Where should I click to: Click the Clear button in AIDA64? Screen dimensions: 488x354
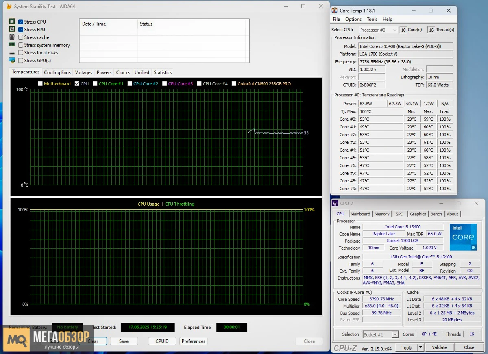(93, 341)
